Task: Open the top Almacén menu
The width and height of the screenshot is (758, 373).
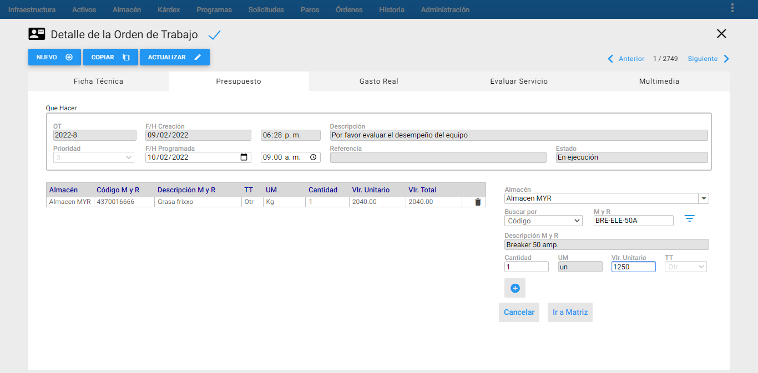Action: [x=127, y=9]
